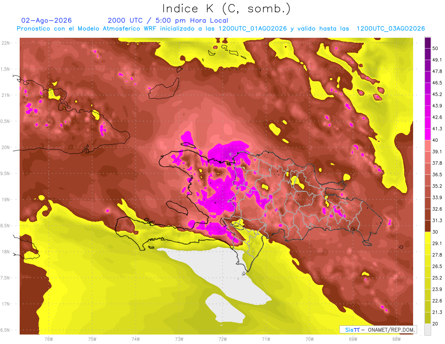The width and height of the screenshot is (445, 344).
Task: Click the light gray legend band below 20
Action: click(428, 329)
